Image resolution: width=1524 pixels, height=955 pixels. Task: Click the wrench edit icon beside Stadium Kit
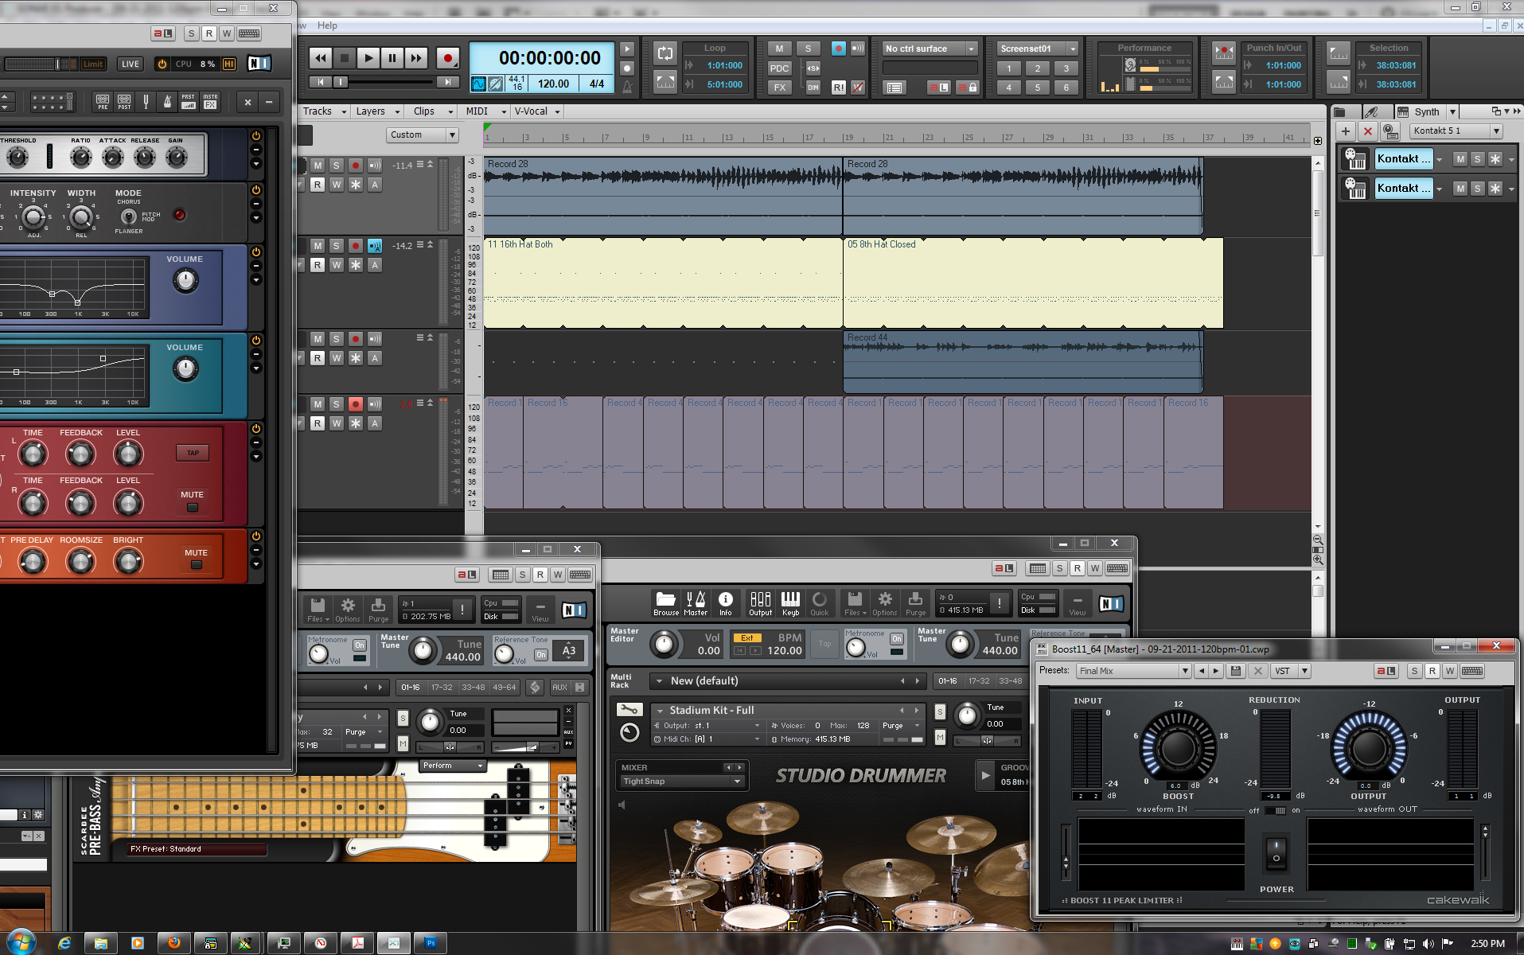click(629, 710)
